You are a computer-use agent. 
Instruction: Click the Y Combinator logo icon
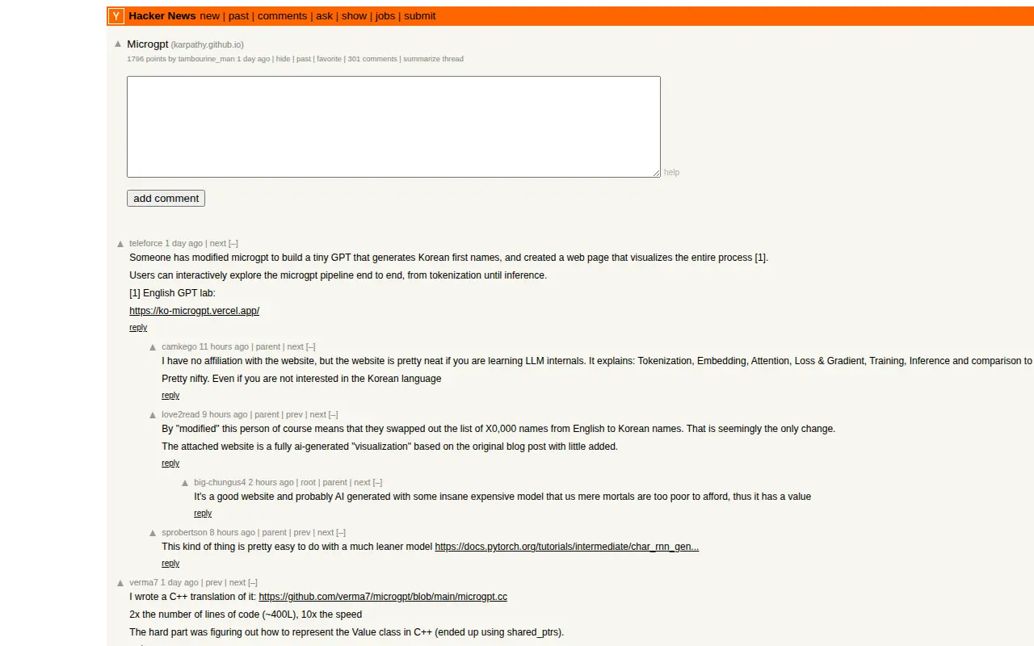(x=116, y=16)
